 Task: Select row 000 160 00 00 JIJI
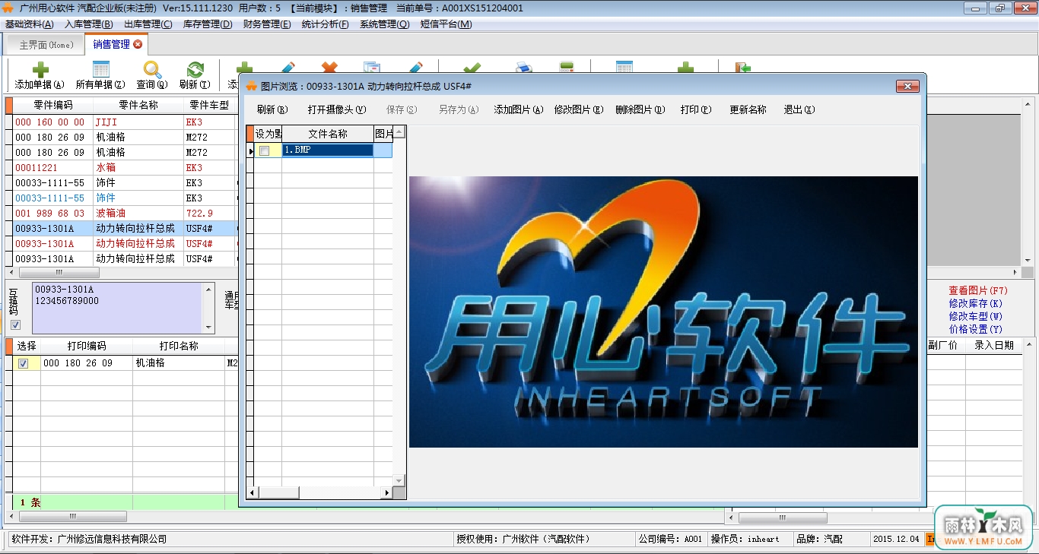pyautogui.click(x=123, y=122)
